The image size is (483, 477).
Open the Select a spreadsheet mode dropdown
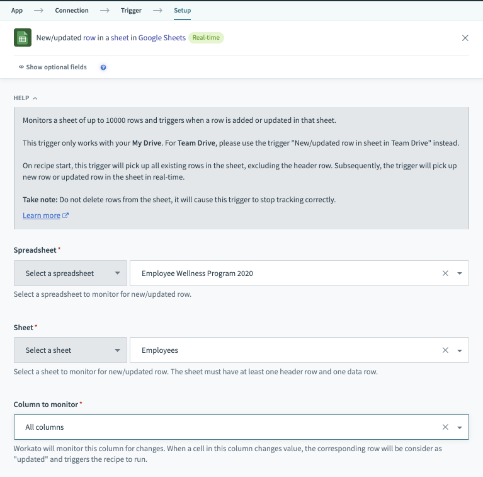click(70, 273)
